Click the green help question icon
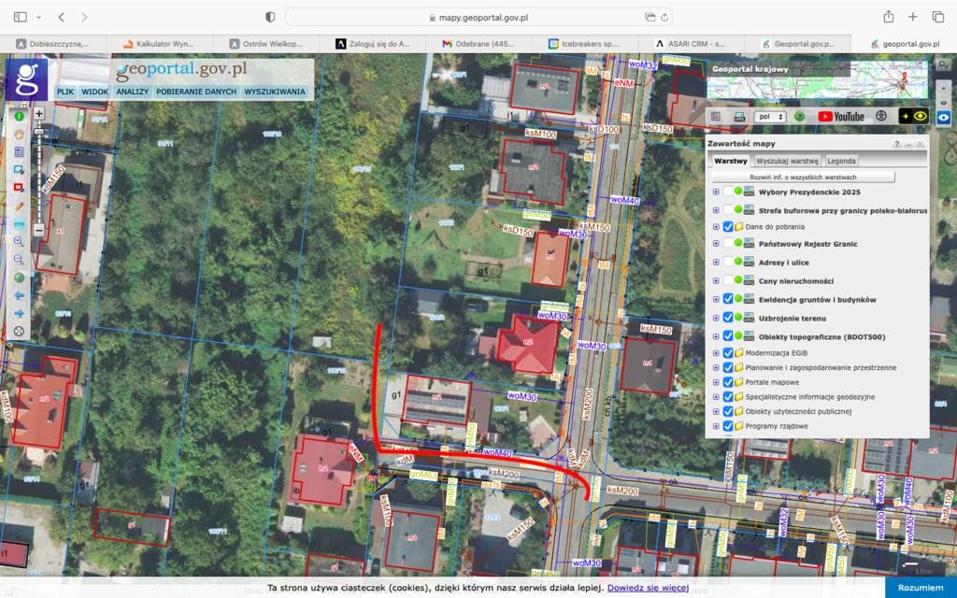This screenshot has width=957, height=598. pyautogui.click(x=799, y=117)
